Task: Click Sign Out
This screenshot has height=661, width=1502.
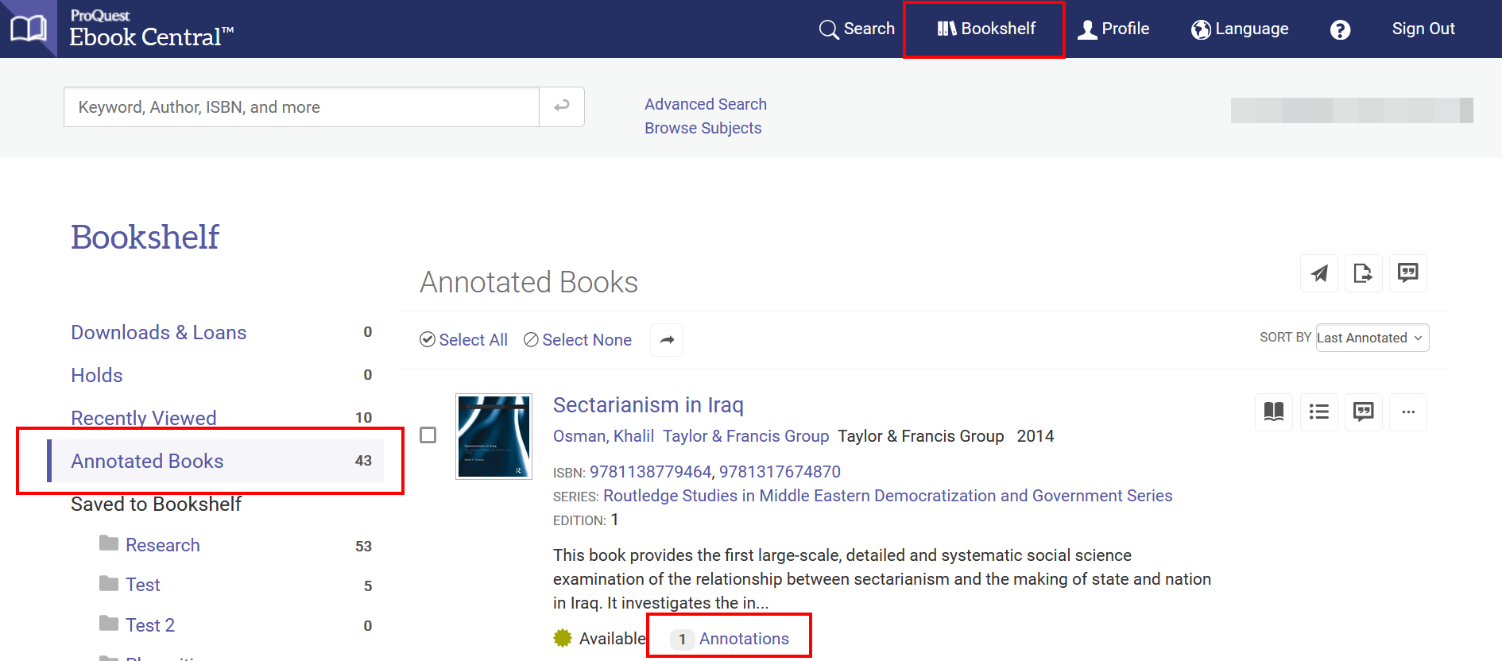Action: pyautogui.click(x=1423, y=29)
